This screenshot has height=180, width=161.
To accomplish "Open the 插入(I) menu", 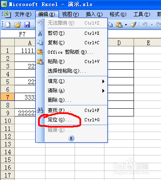I will click(x=94, y=14).
